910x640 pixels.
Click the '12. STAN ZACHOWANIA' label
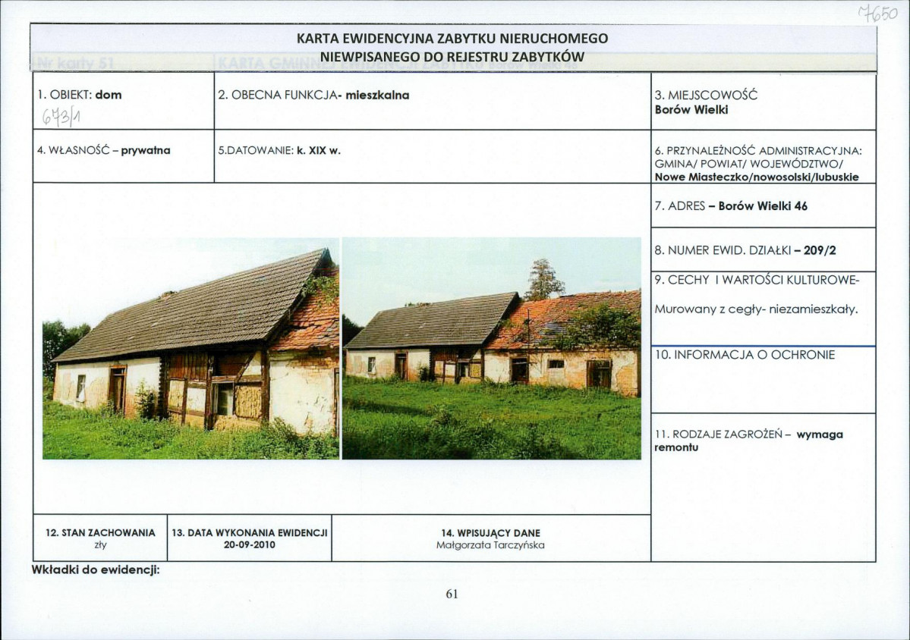100,533
